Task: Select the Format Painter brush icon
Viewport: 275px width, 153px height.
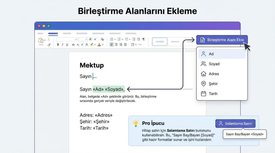Action: point(49,45)
